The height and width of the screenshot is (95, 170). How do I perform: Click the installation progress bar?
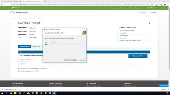click(x=65, y=45)
